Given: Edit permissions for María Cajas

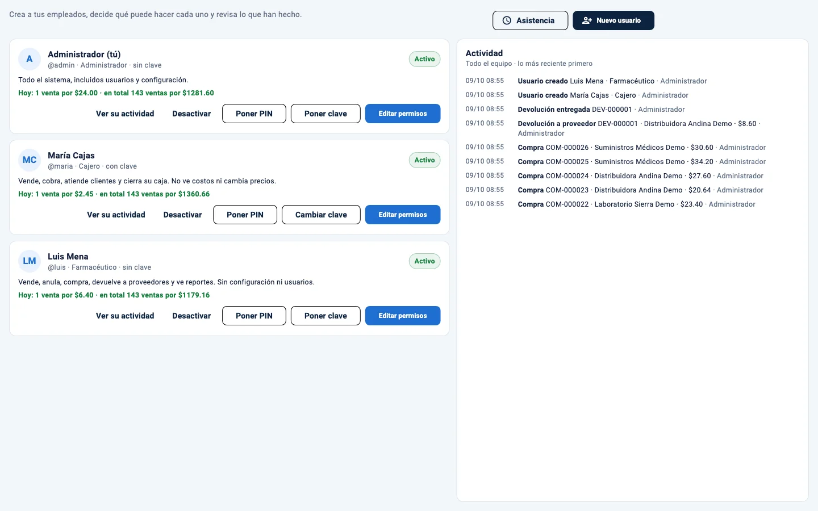Looking at the screenshot, I should pos(403,215).
